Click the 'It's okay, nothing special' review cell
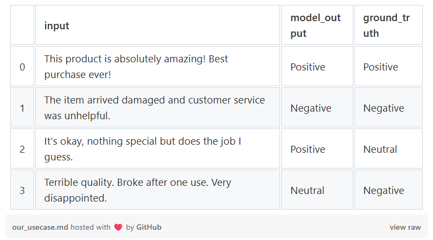 point(142,149)
